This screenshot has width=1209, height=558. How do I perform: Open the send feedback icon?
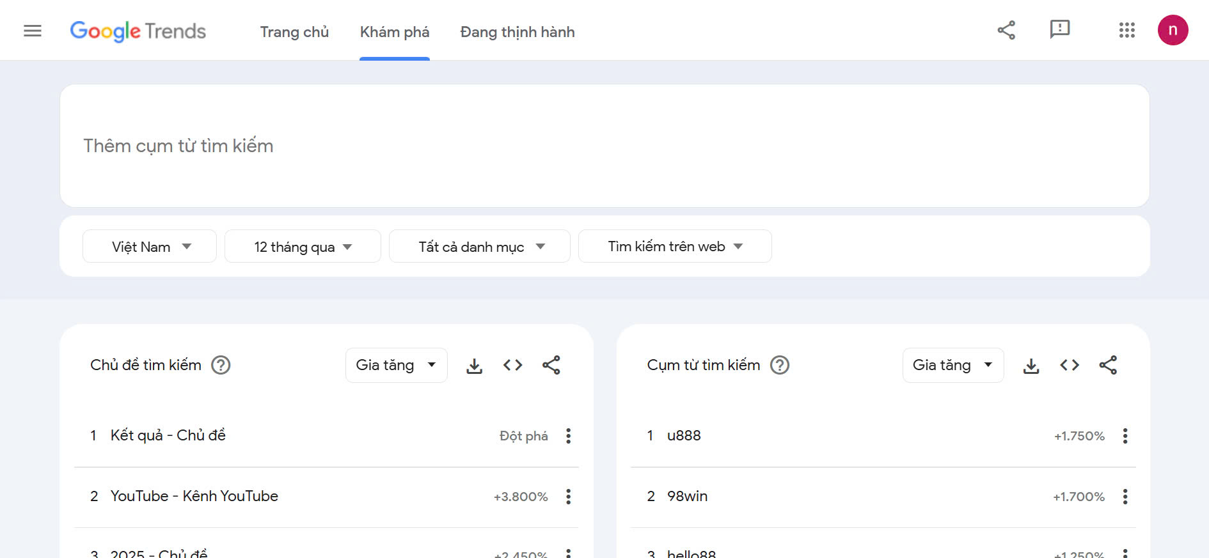coord(1059,30)
